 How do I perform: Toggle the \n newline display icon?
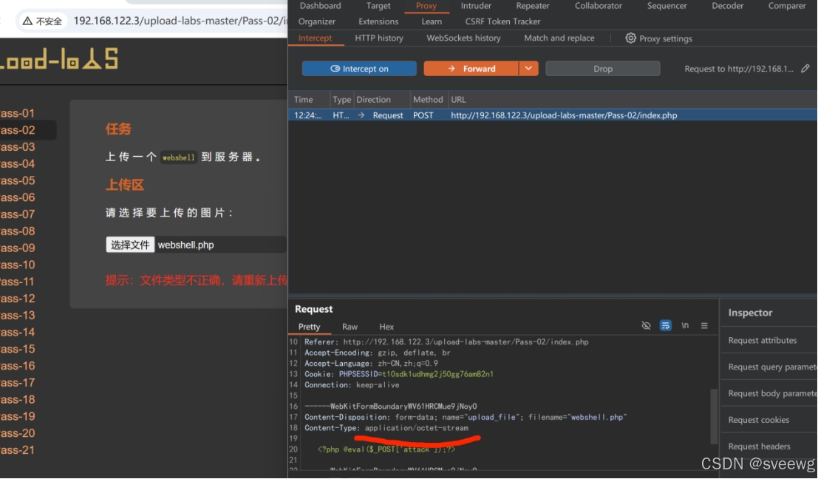(685, 325)
